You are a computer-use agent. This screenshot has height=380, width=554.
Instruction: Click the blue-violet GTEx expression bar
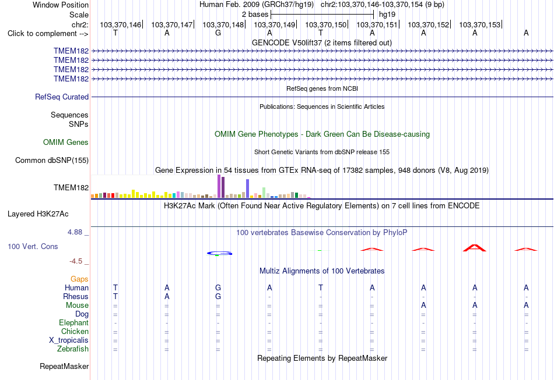click(248, 189)
